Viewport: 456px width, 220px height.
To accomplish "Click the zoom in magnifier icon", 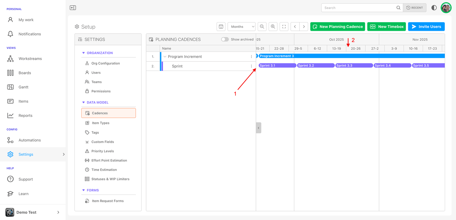I will point(273,27).
